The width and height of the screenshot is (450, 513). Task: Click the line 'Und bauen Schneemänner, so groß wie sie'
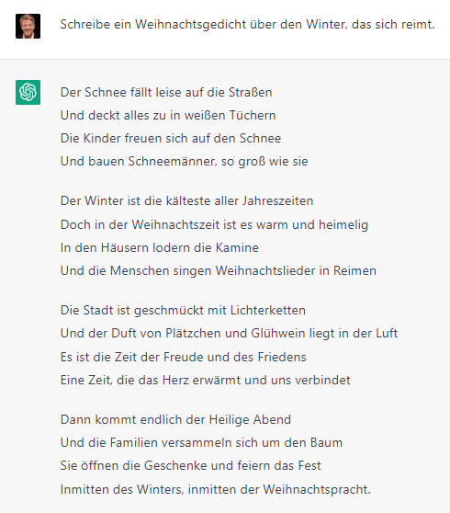click(184, 161)
